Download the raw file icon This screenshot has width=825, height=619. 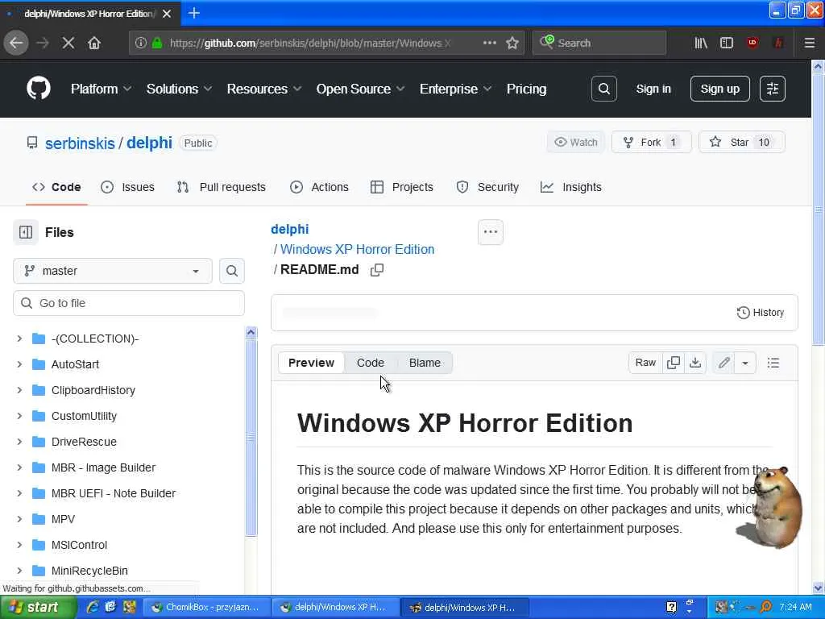click(x=695, y=363)
